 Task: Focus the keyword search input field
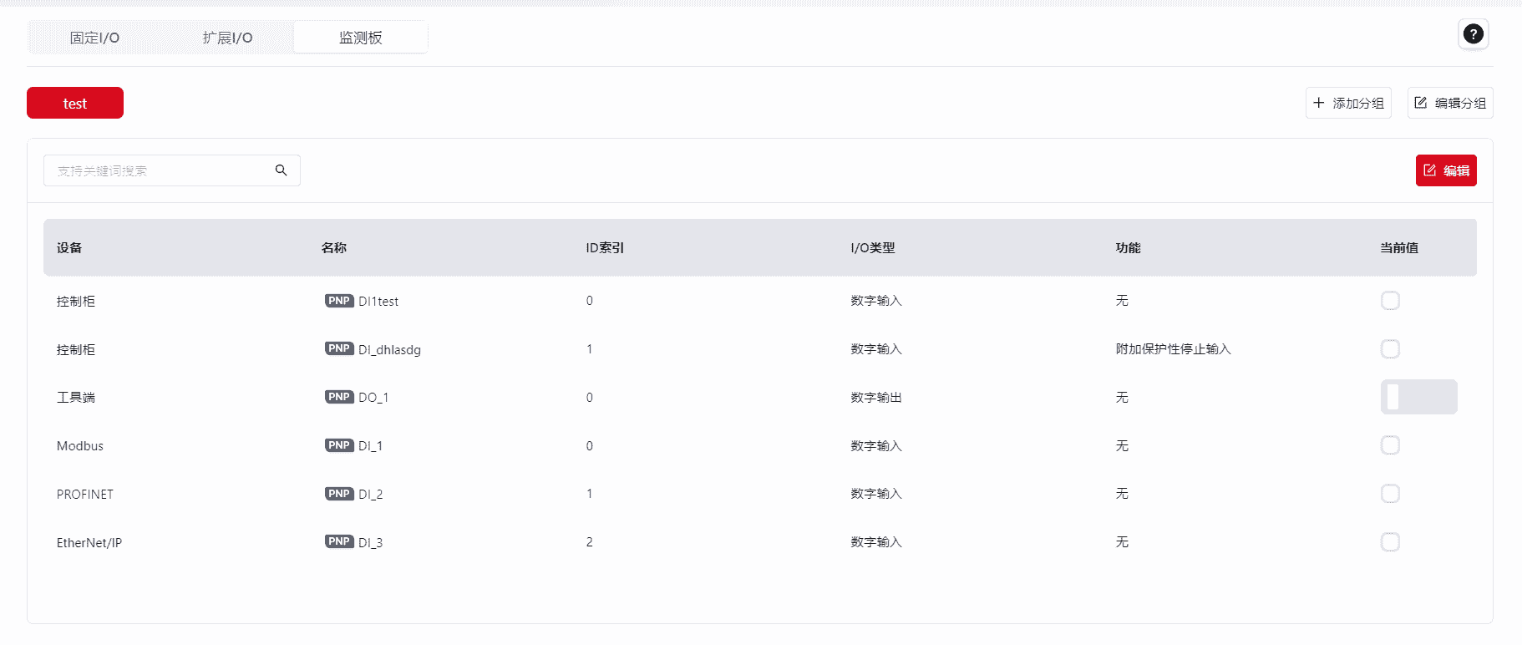[159, 170]
